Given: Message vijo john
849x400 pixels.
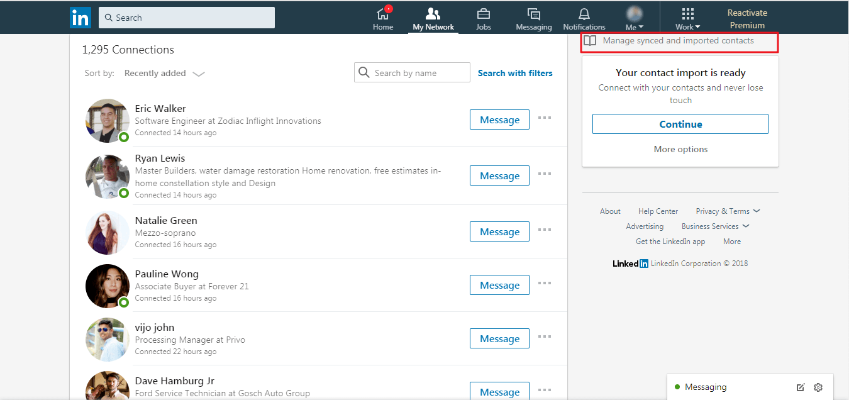Looking at the screenshot, I should point(499,338).
